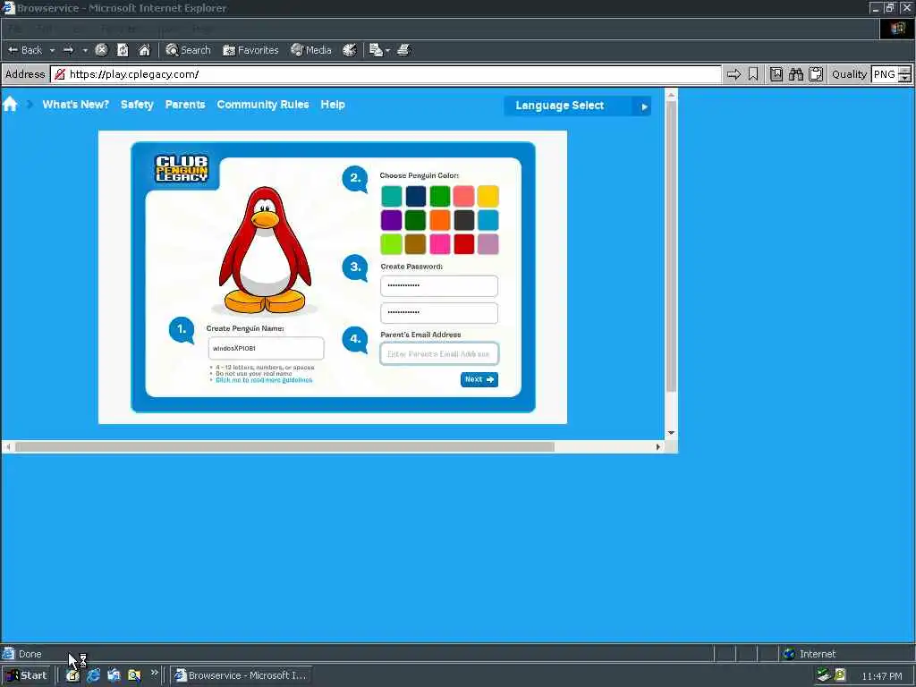
Task: Choose the red penguin color swatch
Action: coord(464,244)
